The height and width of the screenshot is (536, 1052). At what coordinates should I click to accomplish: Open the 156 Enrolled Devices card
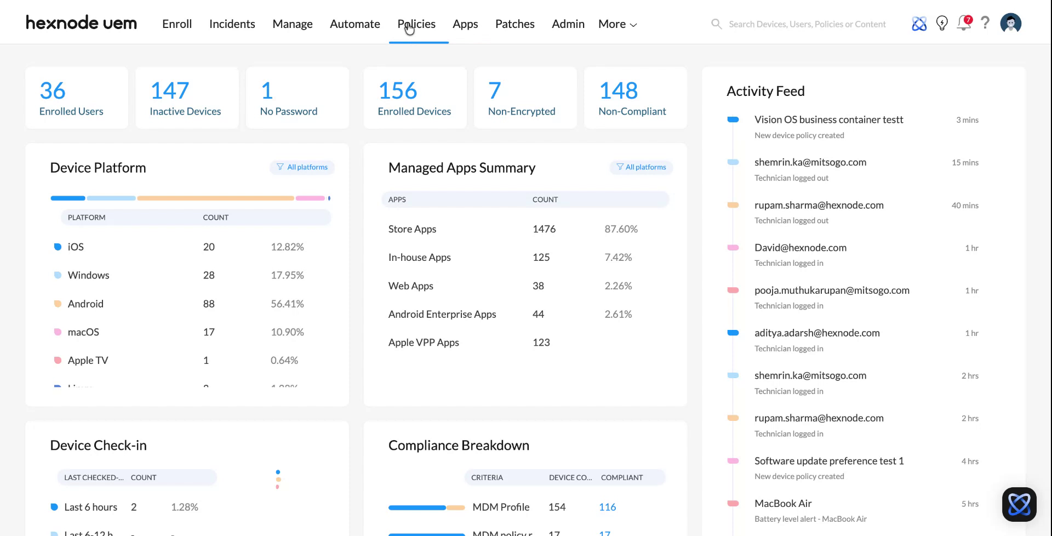pos(414,98)
